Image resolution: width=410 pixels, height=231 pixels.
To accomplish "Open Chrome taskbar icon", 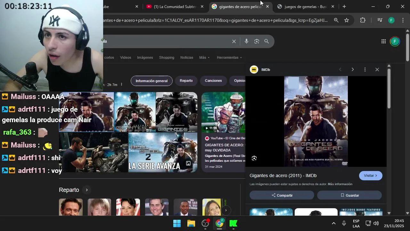I will pyautogui.click(x=219, y=223).
